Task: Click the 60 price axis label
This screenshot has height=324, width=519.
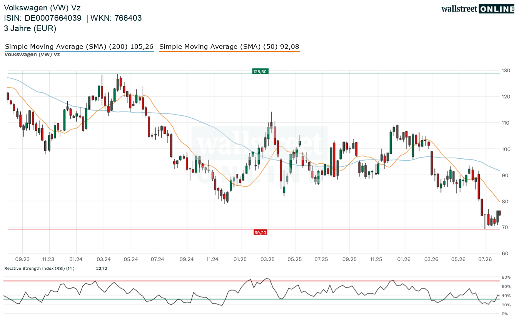Action: coord(504,254)
